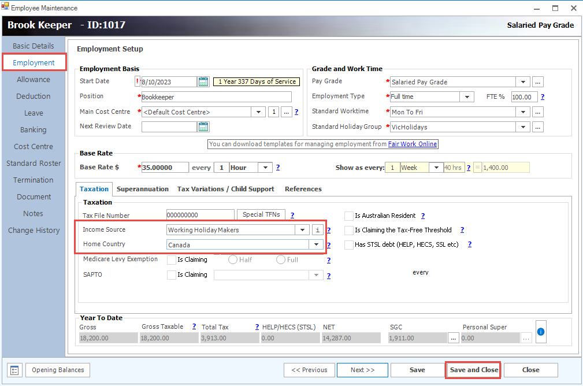Open help for Home Country
The image size is (583, 386).
(x=329, y=245)
